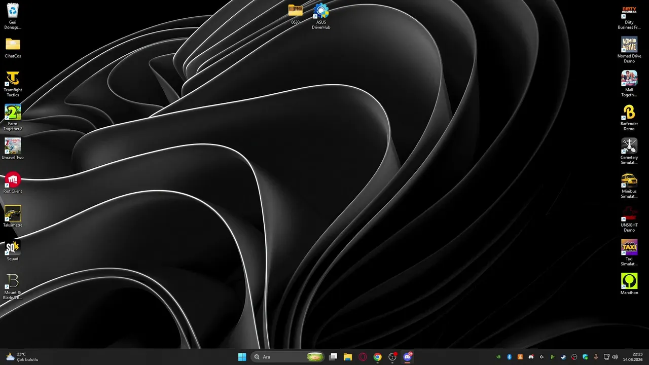Open the weather widget showing 23°C
Viewport: 649px width, 365px height.
pyautogui.click(x=22, y=357)
